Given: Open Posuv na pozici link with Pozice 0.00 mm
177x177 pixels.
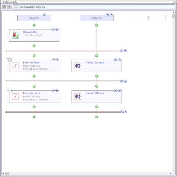Looking at the screenshot, I should 32,93.
